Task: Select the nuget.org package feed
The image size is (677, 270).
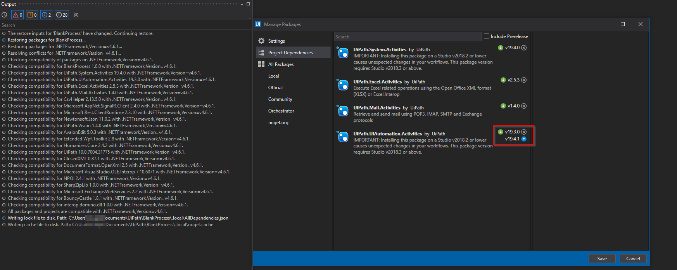Action: tap(278, 123)
